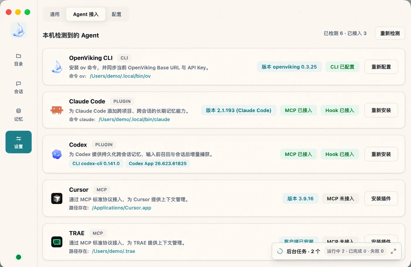
Task: Click the Cursor app icon
Action: pyautogui.click(x=57, y=198)
